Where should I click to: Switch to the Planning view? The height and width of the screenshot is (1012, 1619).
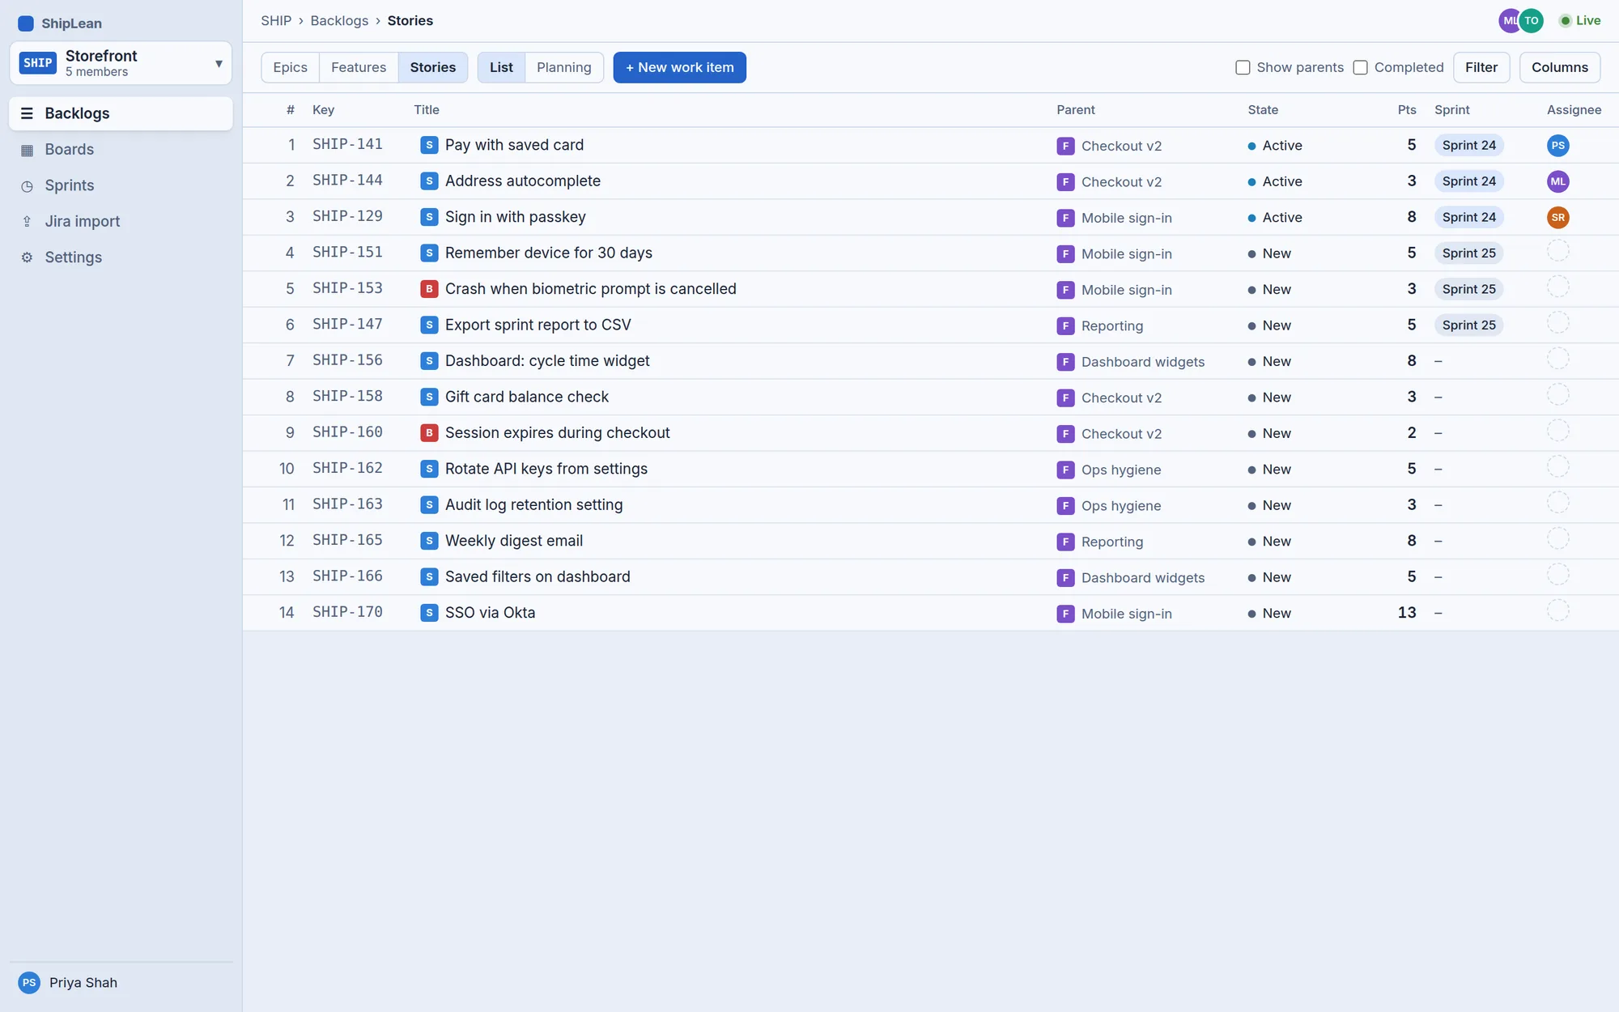563,67
